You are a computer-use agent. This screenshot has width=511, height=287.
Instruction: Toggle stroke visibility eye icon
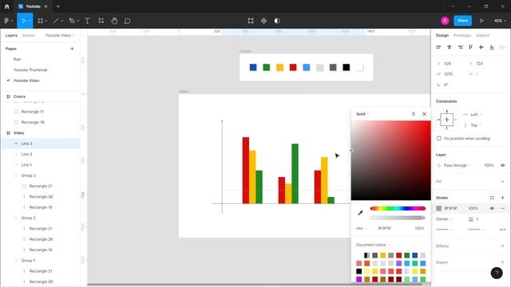click(492, 208)
